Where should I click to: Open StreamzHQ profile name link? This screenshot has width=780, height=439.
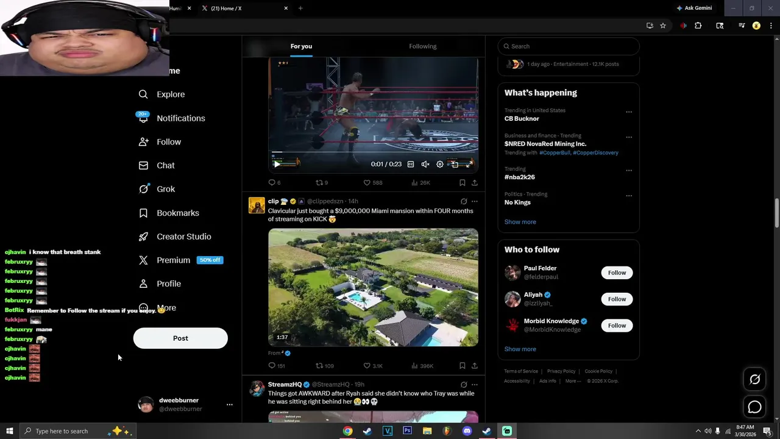(x=285, y=385)
